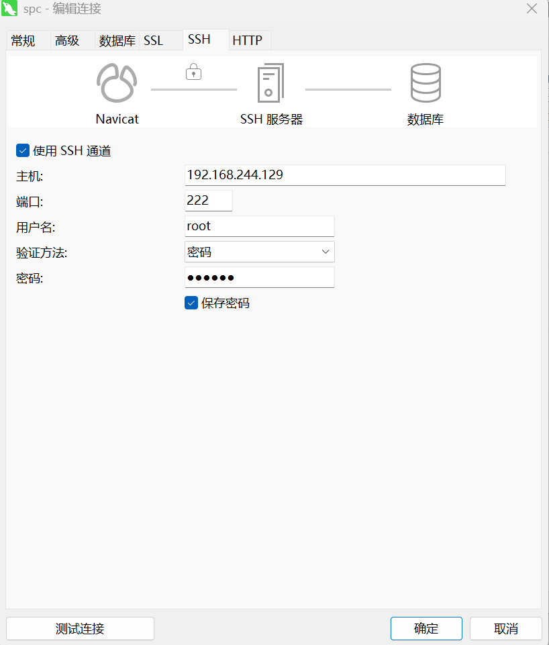Viewport: 549px width, 645px height.
Task: Click the 主机 IP address field
Action: click(x=344, y=175)
